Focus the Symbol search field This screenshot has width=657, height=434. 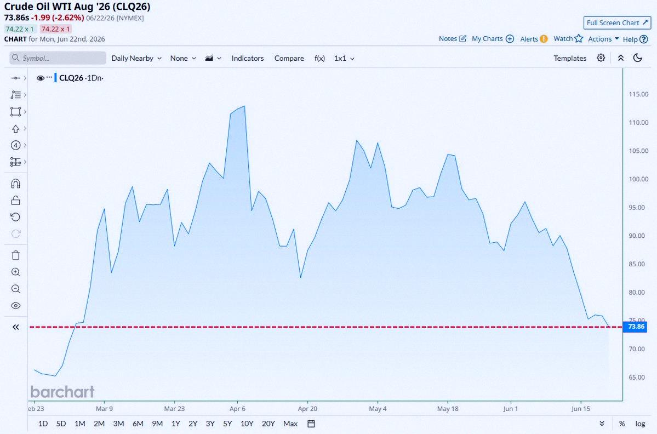tap(58, 58)
